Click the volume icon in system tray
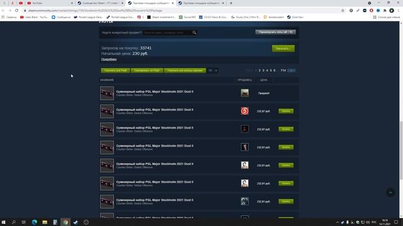 [x=368, y=222]
